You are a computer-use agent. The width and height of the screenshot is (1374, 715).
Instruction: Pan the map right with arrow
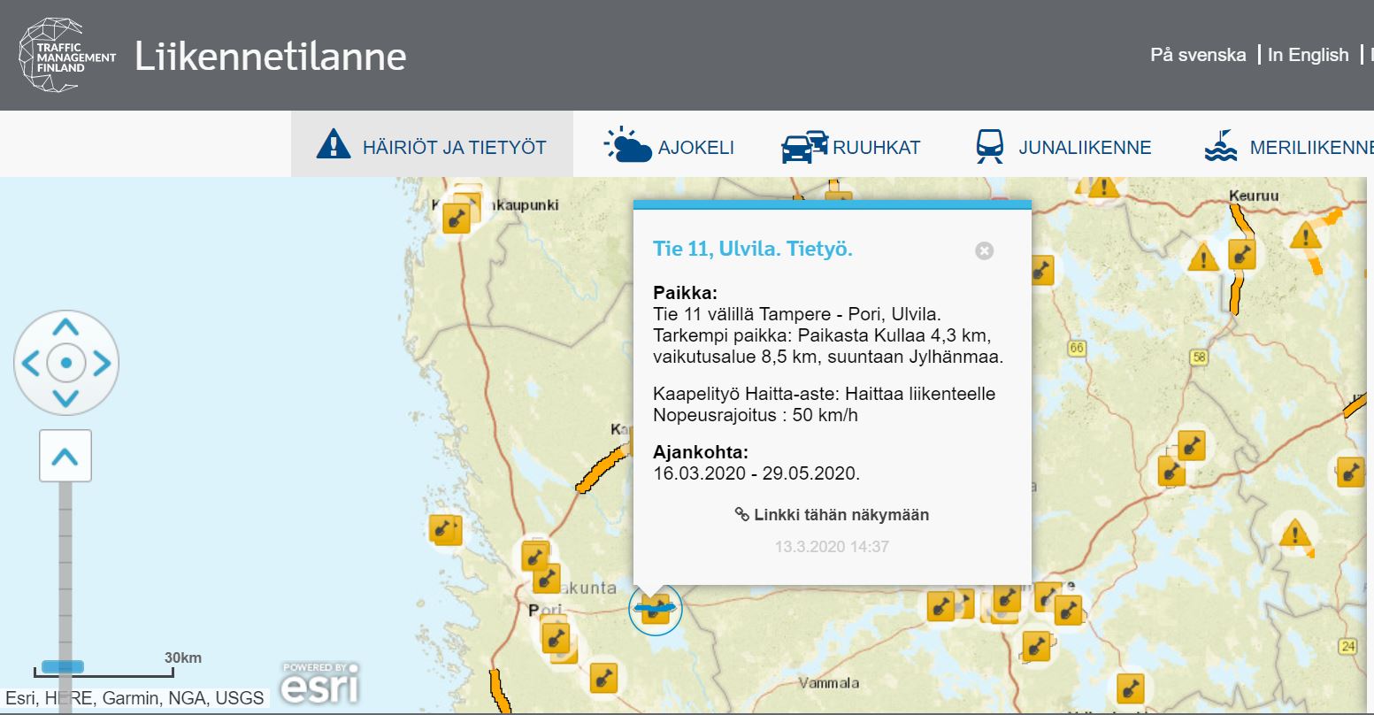point(102,363)
